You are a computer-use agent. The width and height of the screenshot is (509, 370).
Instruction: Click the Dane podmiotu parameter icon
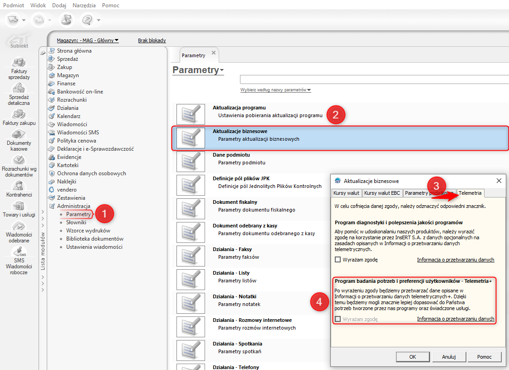pos(191,162)
